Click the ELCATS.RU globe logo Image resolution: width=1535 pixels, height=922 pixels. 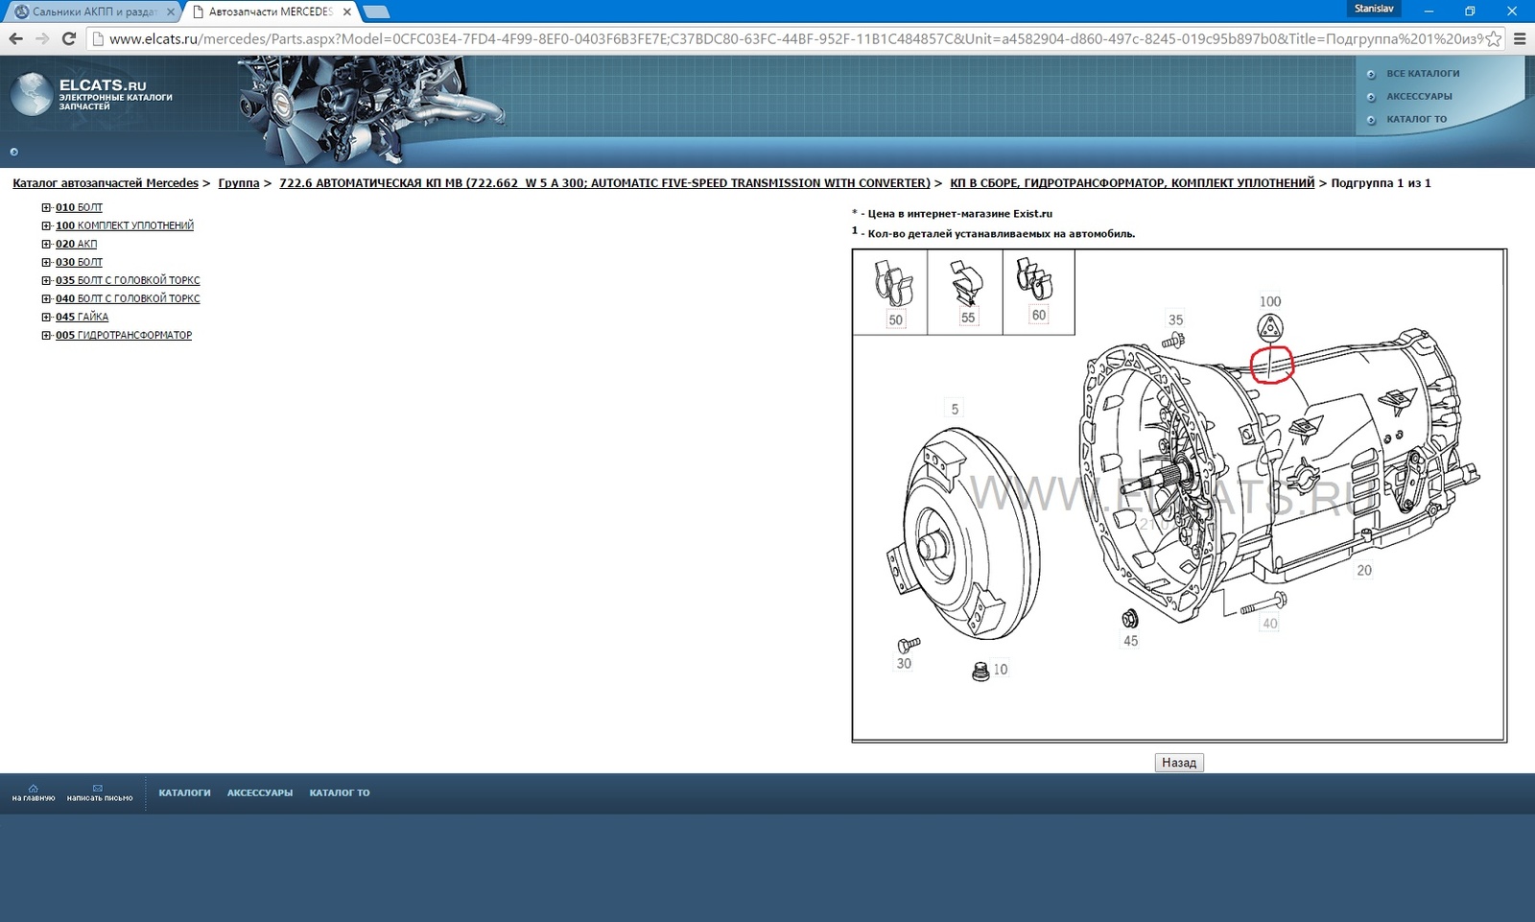31,94
